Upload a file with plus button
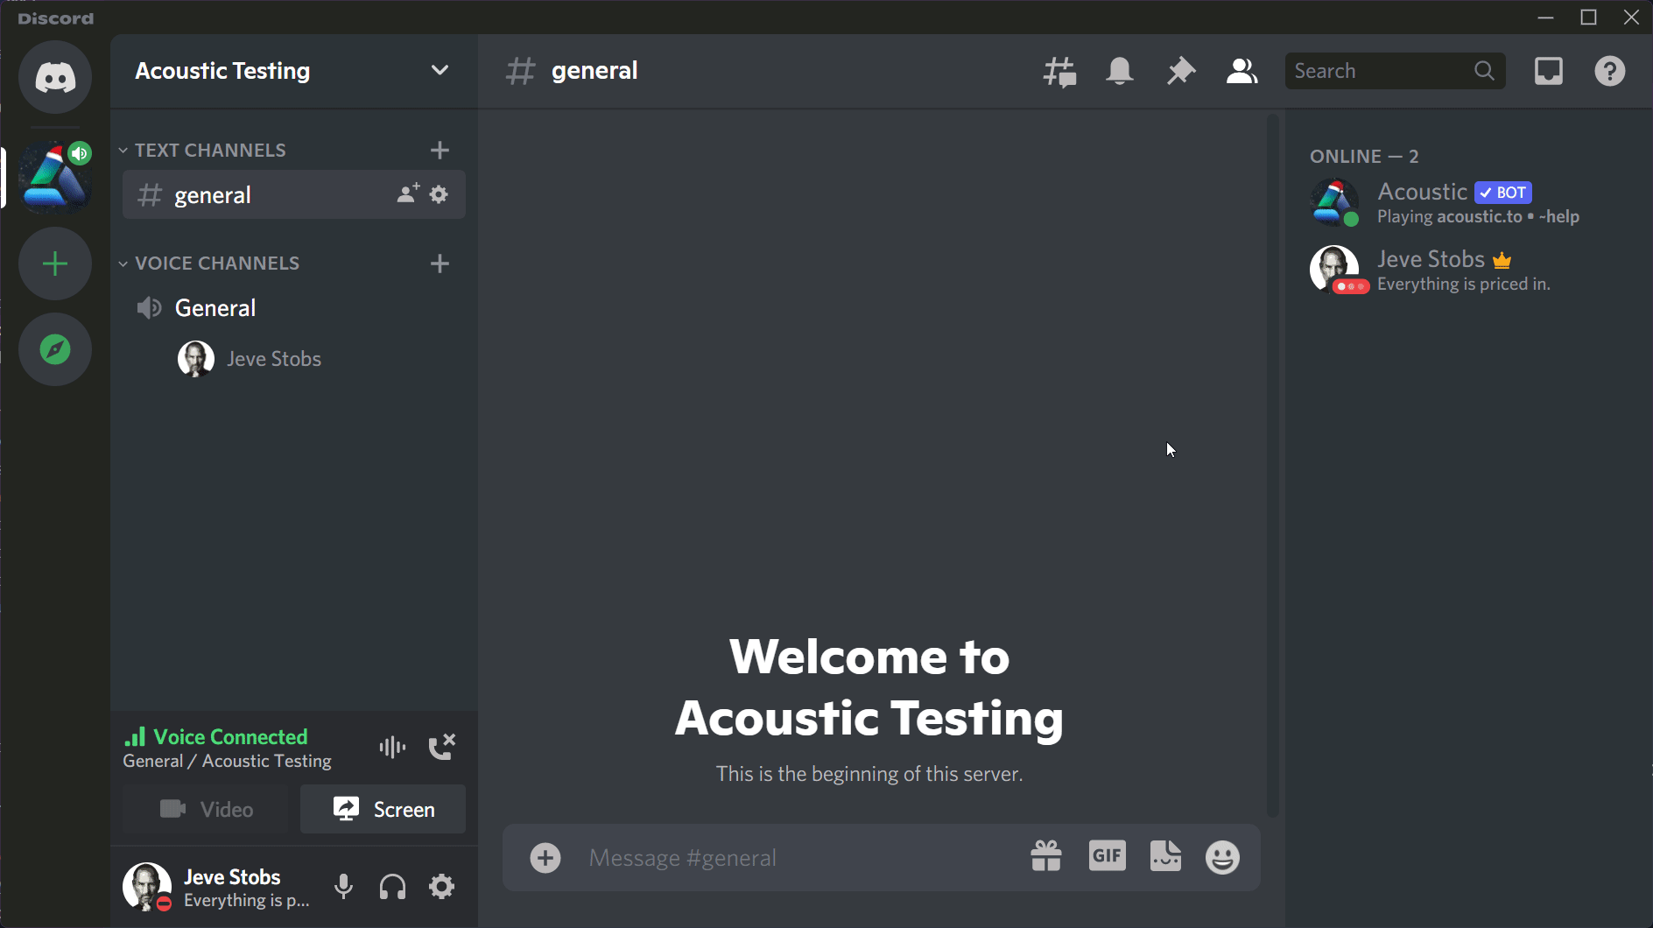 click(545, 858)
